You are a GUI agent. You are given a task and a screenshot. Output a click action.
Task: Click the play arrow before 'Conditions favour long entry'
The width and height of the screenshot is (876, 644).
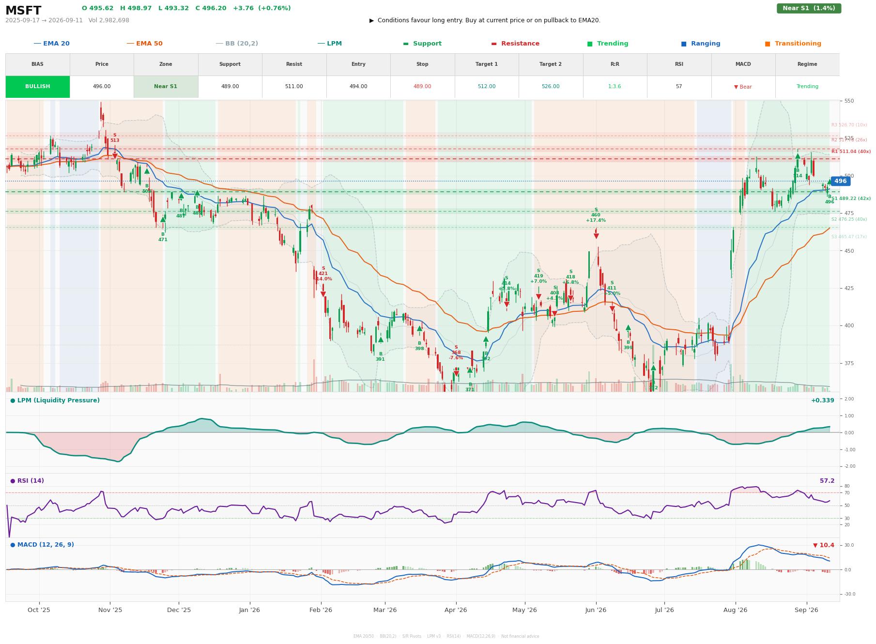371,20
